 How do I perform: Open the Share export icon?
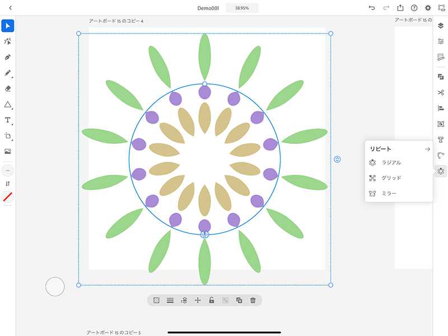click(400, 8)
